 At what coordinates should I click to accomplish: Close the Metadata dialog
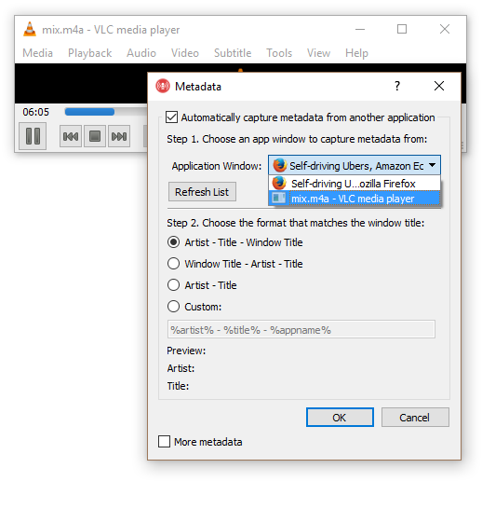(x=439, y=86)
